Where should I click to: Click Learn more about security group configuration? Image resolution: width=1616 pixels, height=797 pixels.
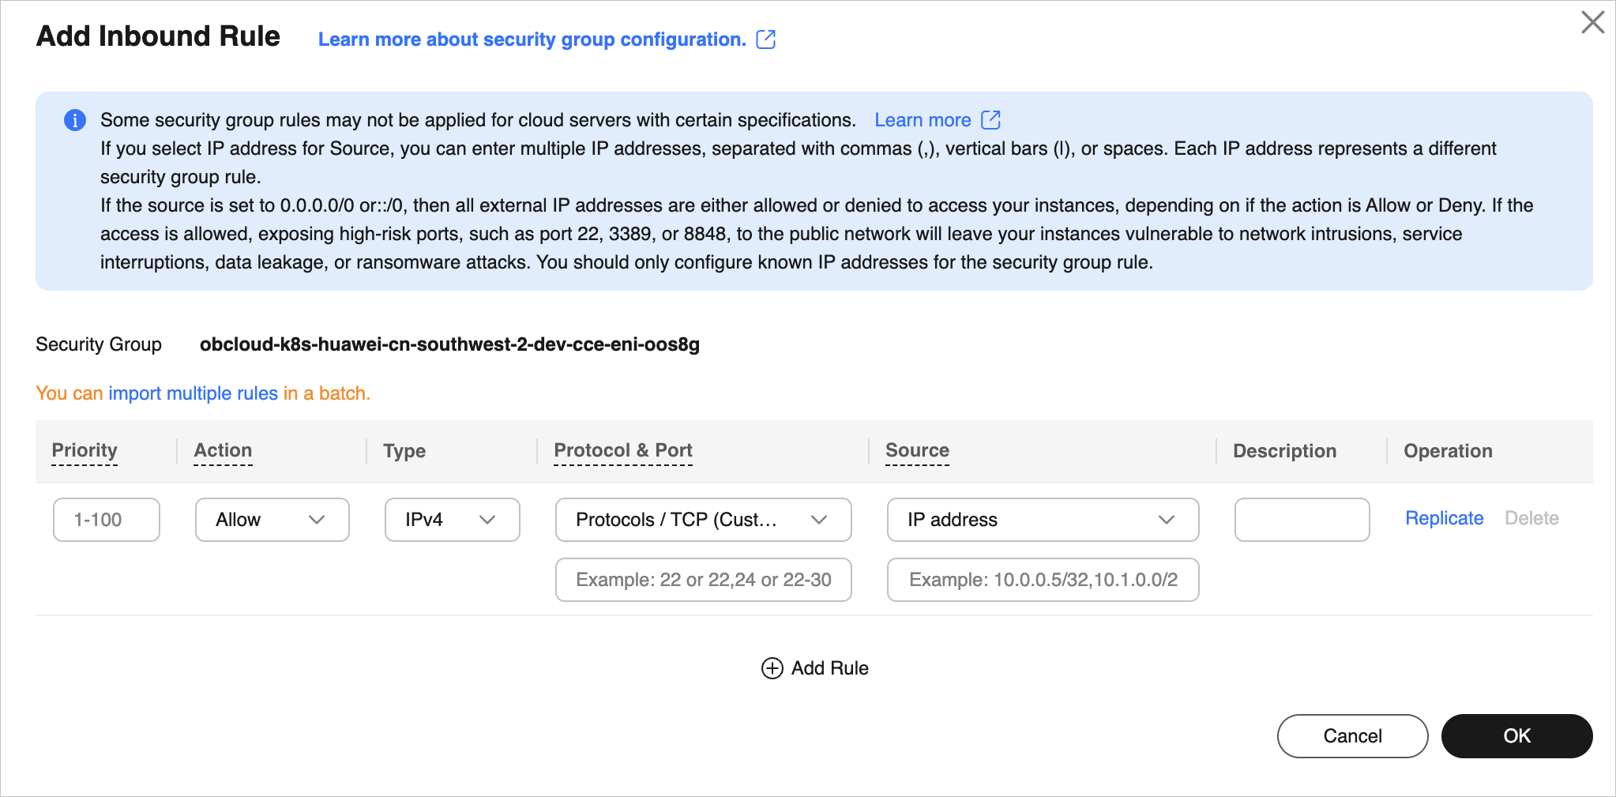[x=532, y=39]
